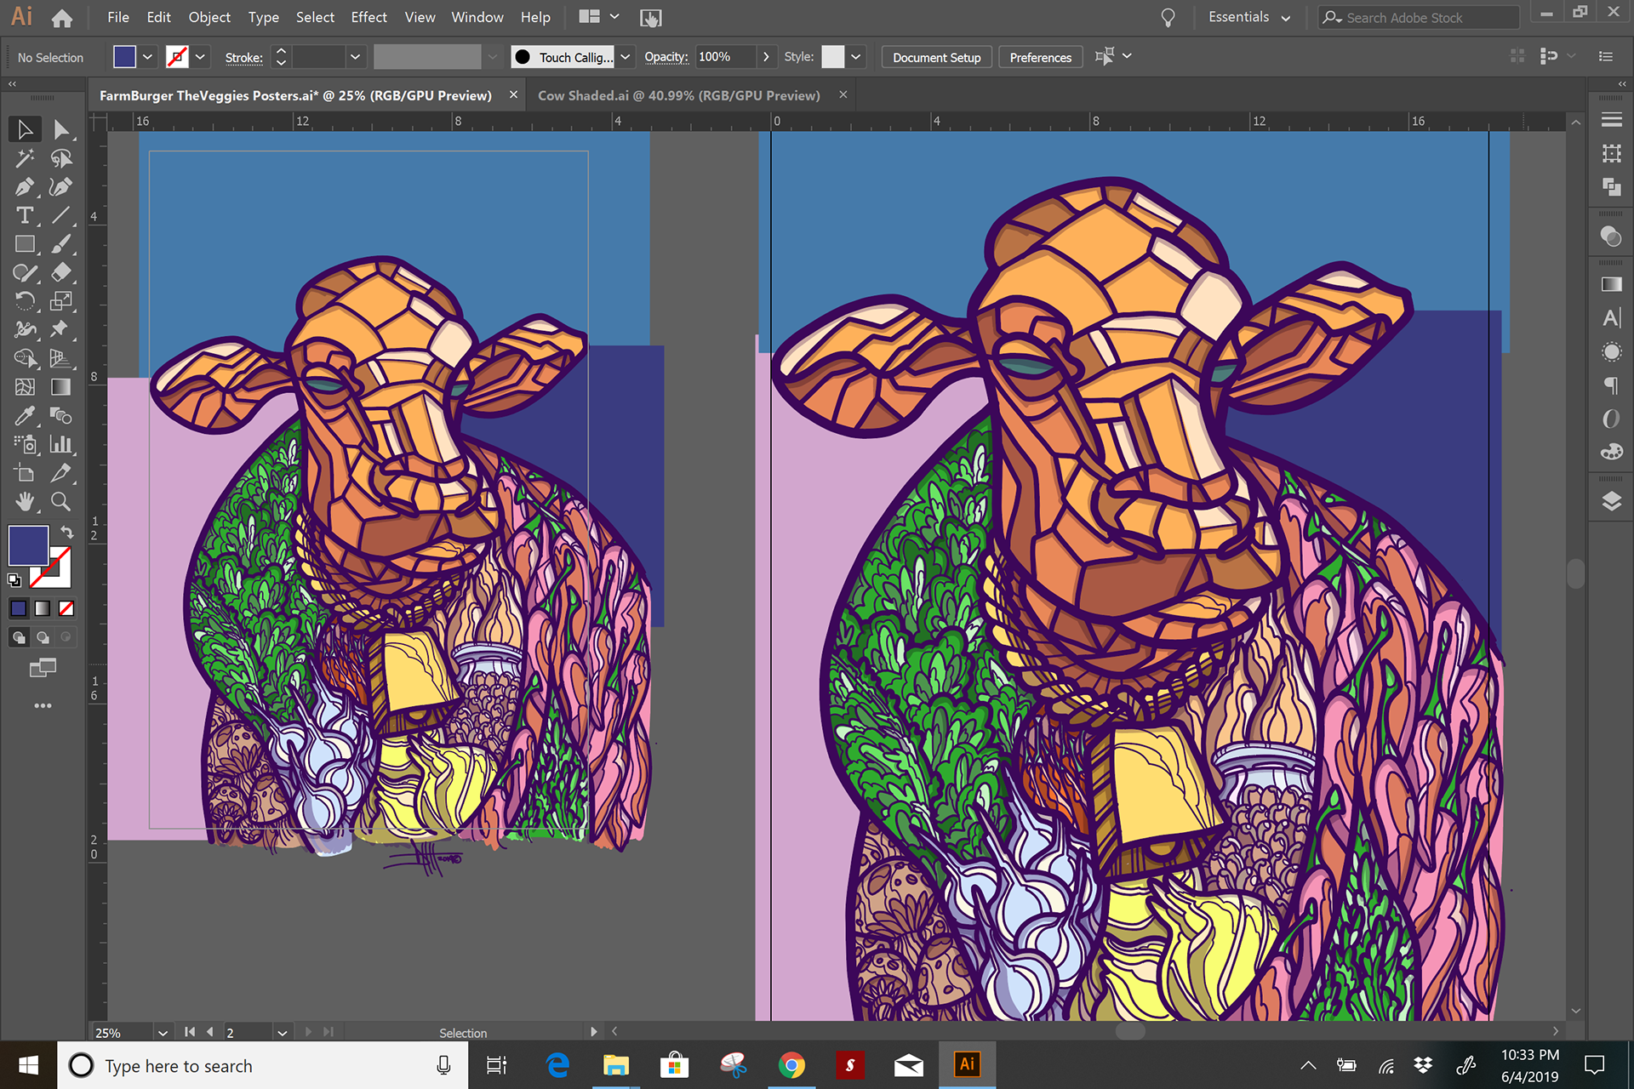This screenshot has height=1089, width=1634.
Task: Select the Gradient tool
Action: [60, 387]
